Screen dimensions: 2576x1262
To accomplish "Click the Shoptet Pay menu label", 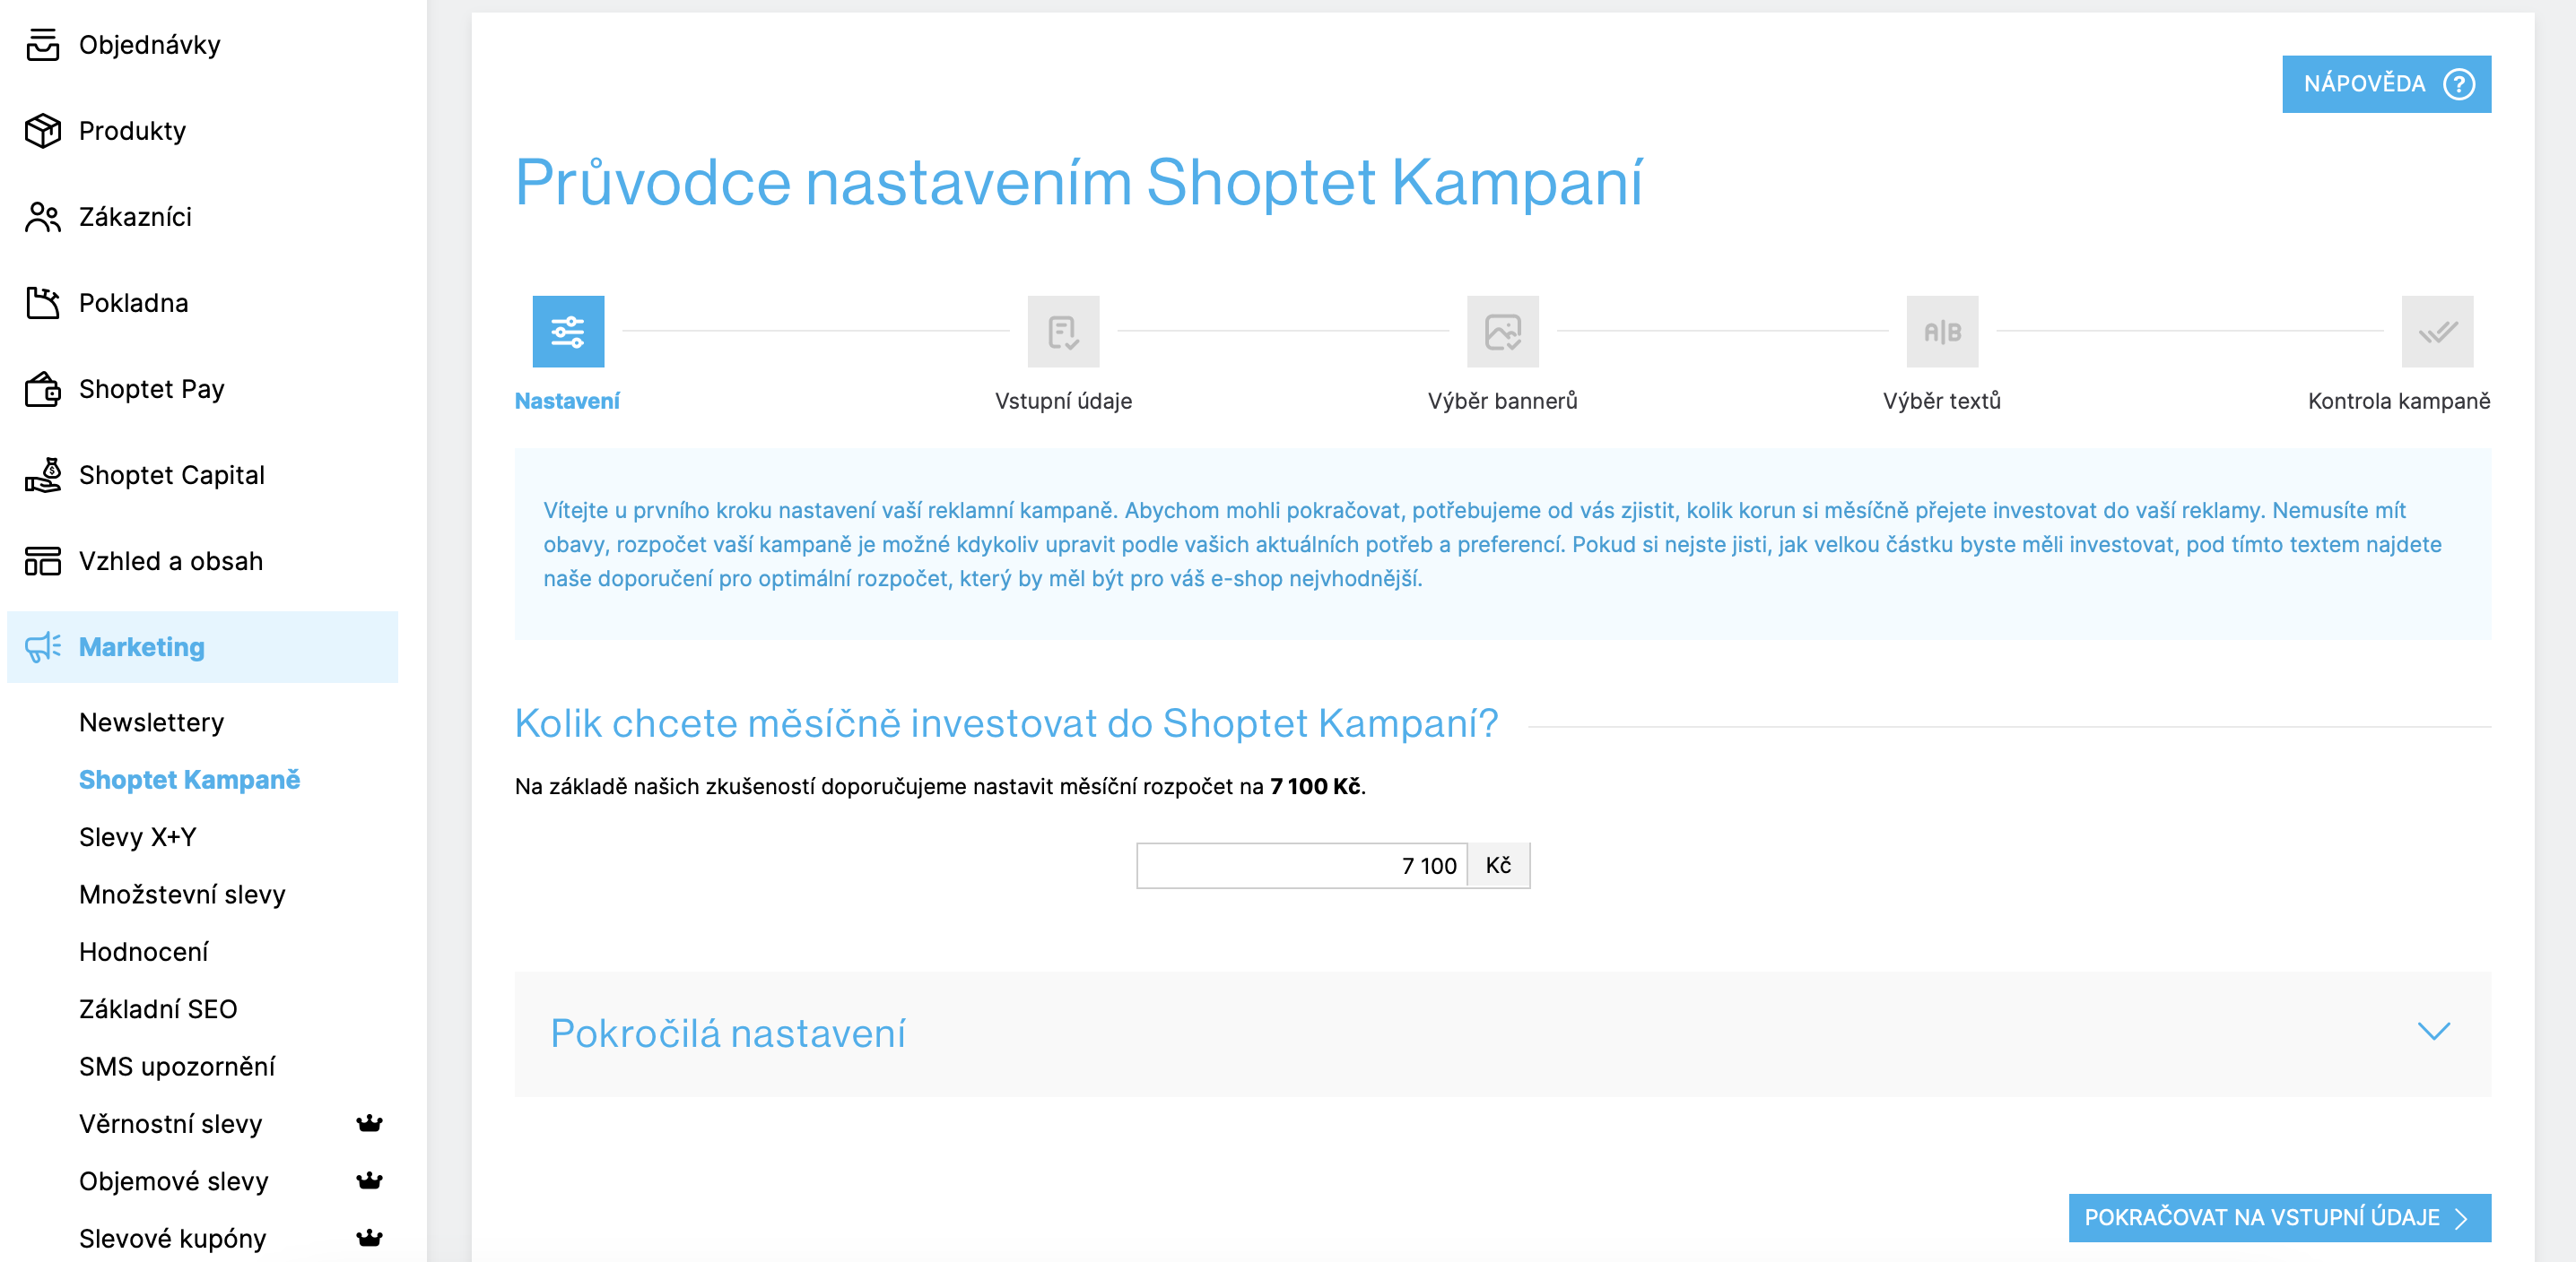I will pyautogui.click(x=152, y=389).
